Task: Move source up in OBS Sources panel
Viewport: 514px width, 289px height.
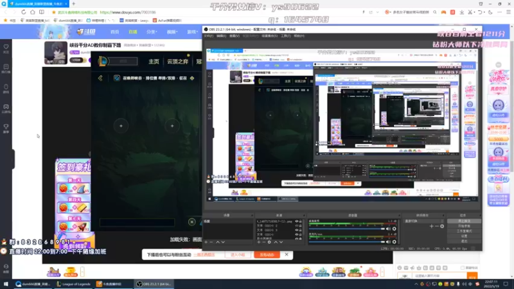Action: pyautogui.click(x=276, y=242)
